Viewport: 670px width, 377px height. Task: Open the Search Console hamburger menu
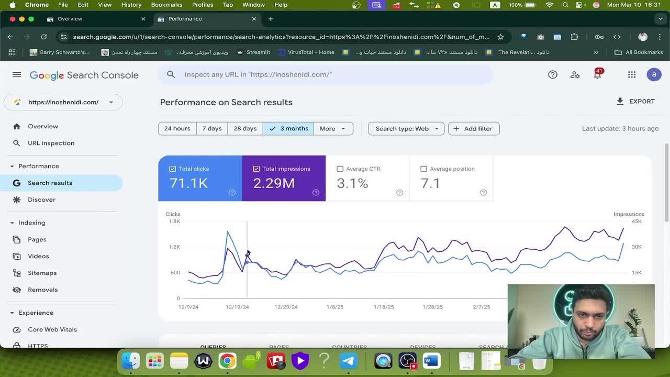point(17,75)
